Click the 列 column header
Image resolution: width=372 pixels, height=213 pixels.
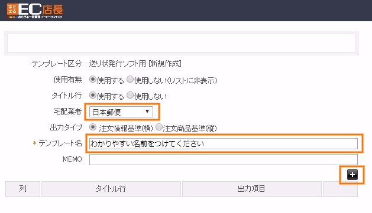coord(22,189)
